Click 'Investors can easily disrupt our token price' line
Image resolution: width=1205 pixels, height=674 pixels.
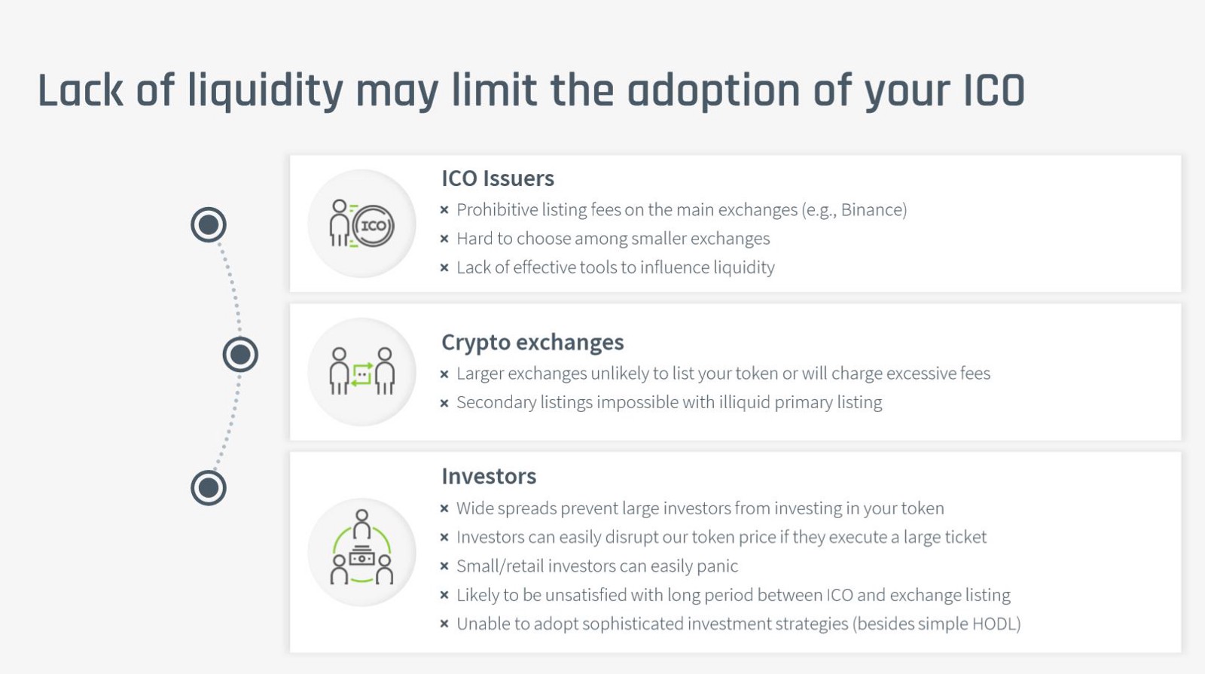pyautogui.click(x=721, y=537)
